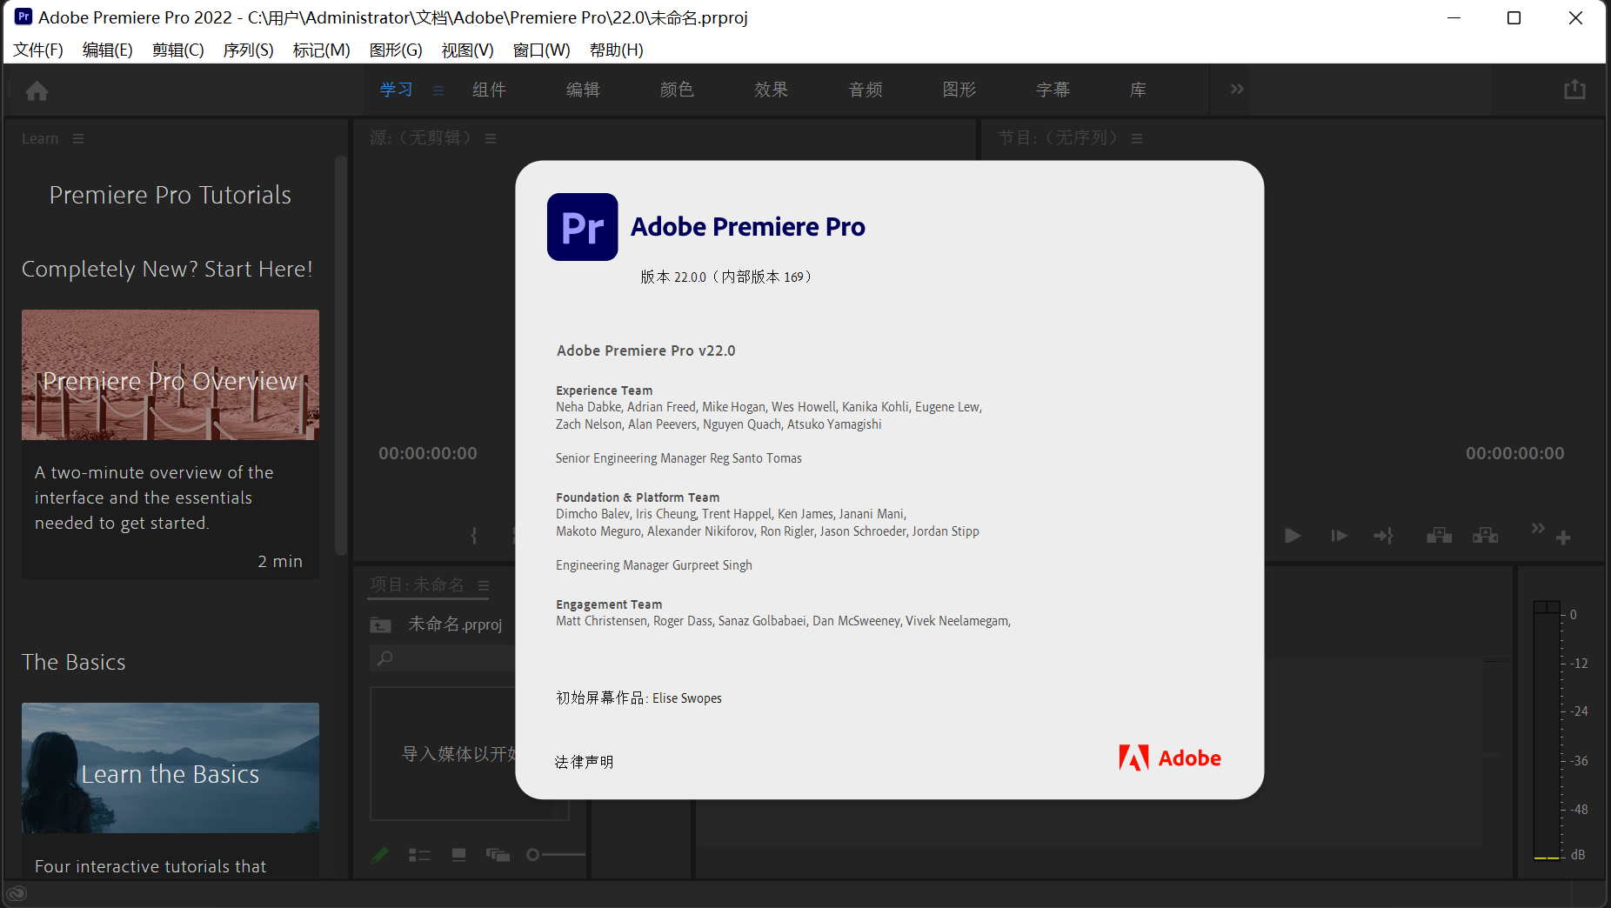Expand Program monitor transport overflow chevron

[1538, 528]
